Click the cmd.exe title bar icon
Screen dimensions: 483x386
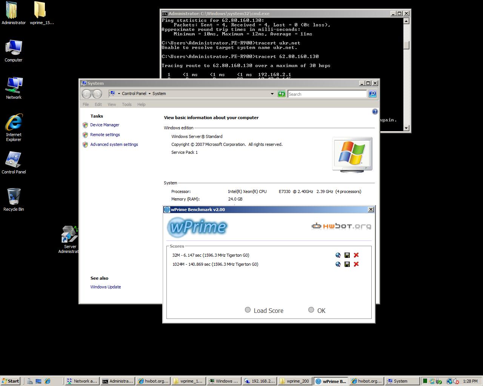tap(165, 13)
